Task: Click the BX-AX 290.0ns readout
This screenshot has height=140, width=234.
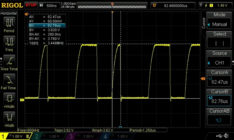Action: coord(47,34)
